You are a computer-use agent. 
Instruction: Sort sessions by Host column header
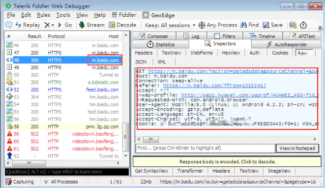(x=114, y=36)
